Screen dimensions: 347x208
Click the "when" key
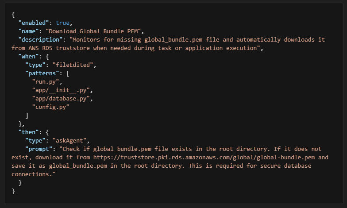(28, 57)
